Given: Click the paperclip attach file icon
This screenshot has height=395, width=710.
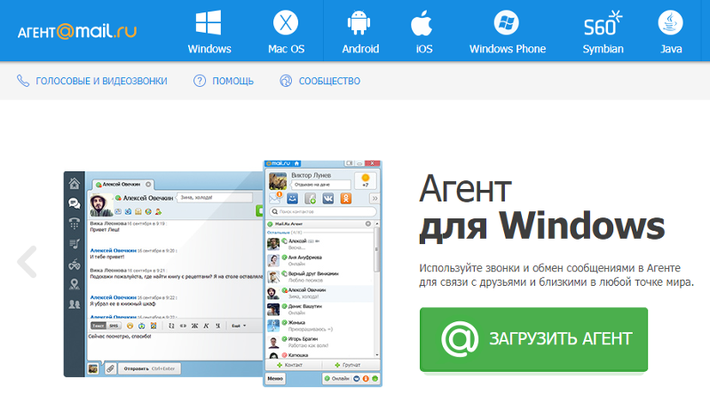Looking at the screenshot, I should (x=110, y=368).
